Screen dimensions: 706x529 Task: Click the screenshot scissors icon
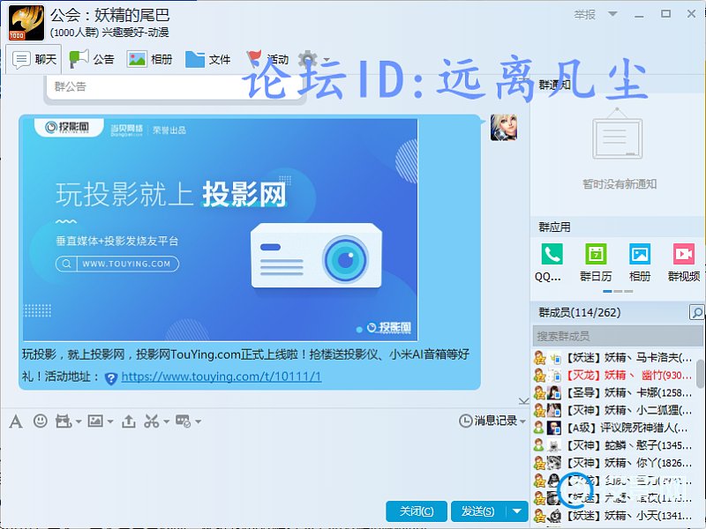152,421
